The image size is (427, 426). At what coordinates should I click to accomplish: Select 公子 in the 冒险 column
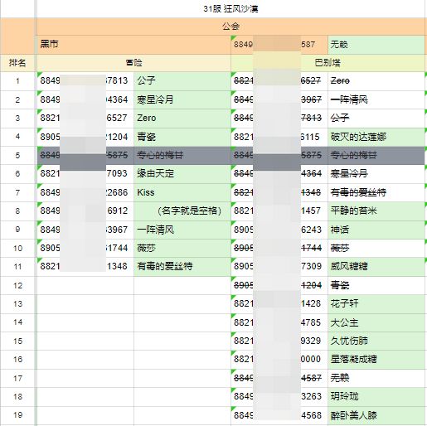[x=182, y=81]
